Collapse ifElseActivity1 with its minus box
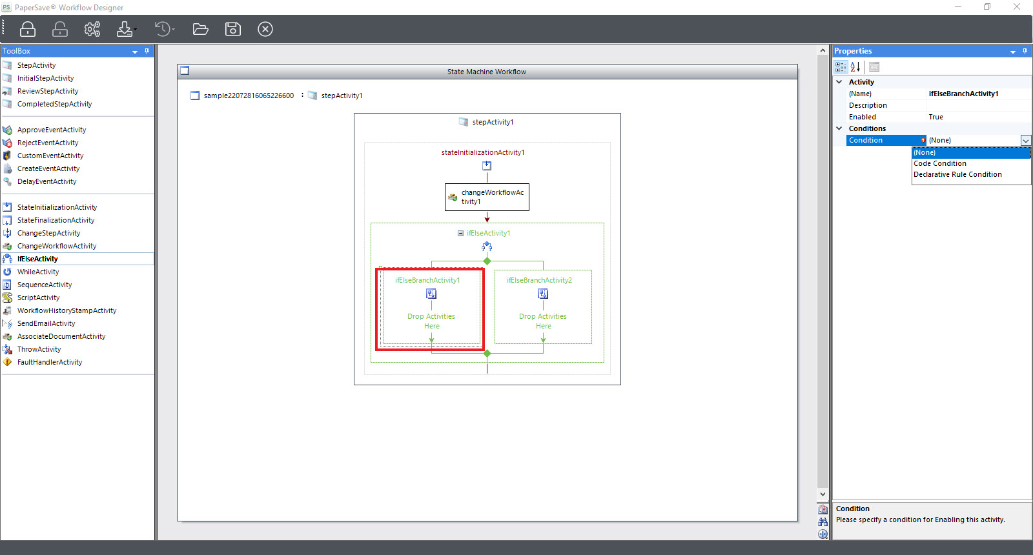This screenshot has height=555, width=1033. click(x=460, y=234)
